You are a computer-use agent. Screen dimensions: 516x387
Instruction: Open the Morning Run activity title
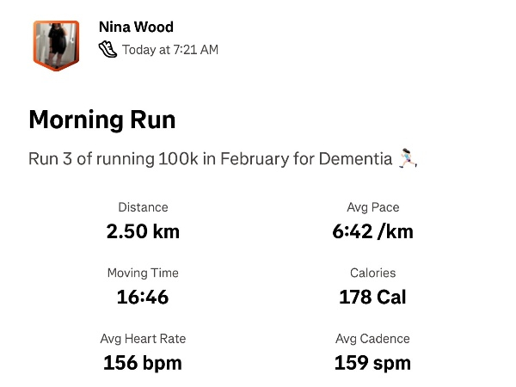[102, 120]
